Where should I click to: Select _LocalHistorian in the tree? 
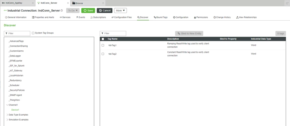point(16,75)
